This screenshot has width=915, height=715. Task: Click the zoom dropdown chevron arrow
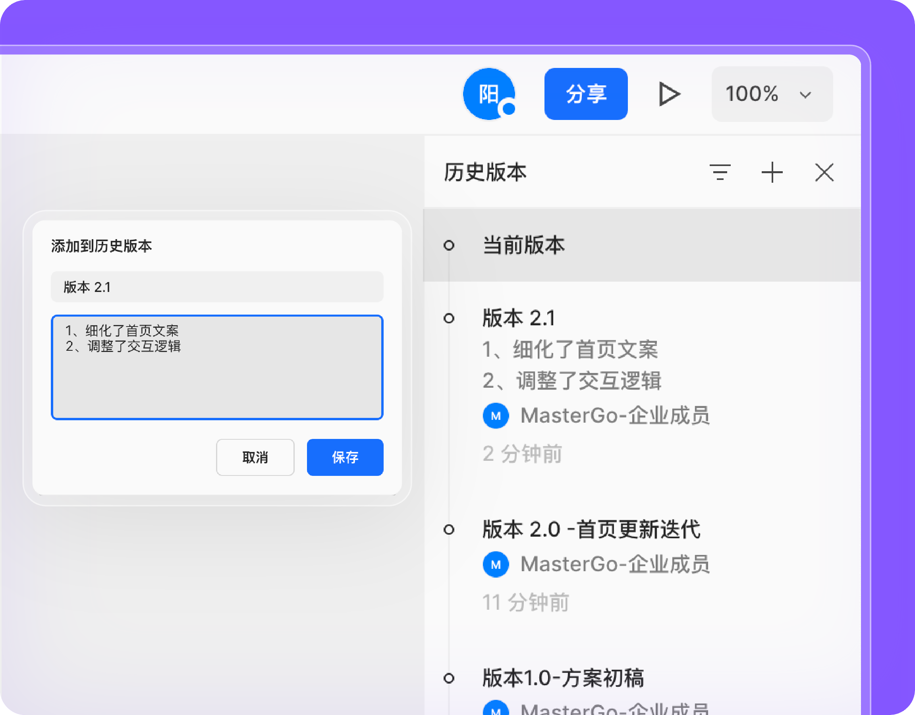coord(805,95)
